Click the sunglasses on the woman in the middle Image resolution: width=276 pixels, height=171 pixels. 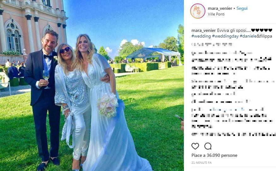tap(65, 50)
